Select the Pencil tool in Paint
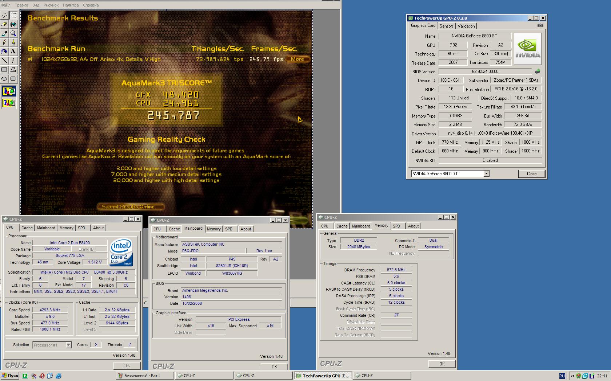 pyautogui.click(x=4, y=42)
